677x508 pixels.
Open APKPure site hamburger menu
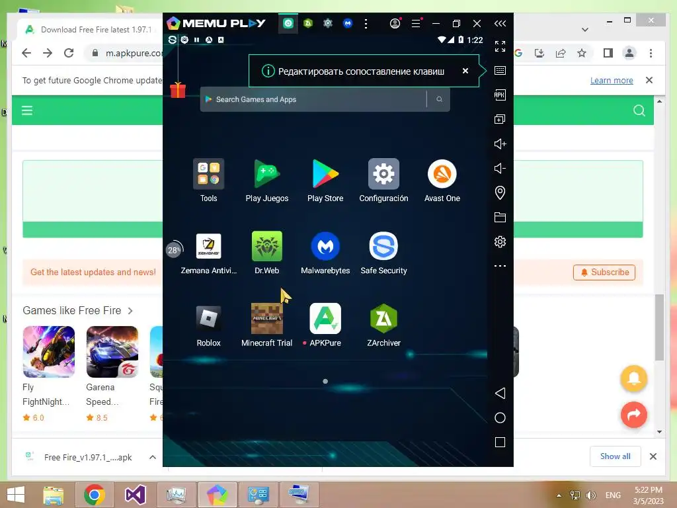27,110
